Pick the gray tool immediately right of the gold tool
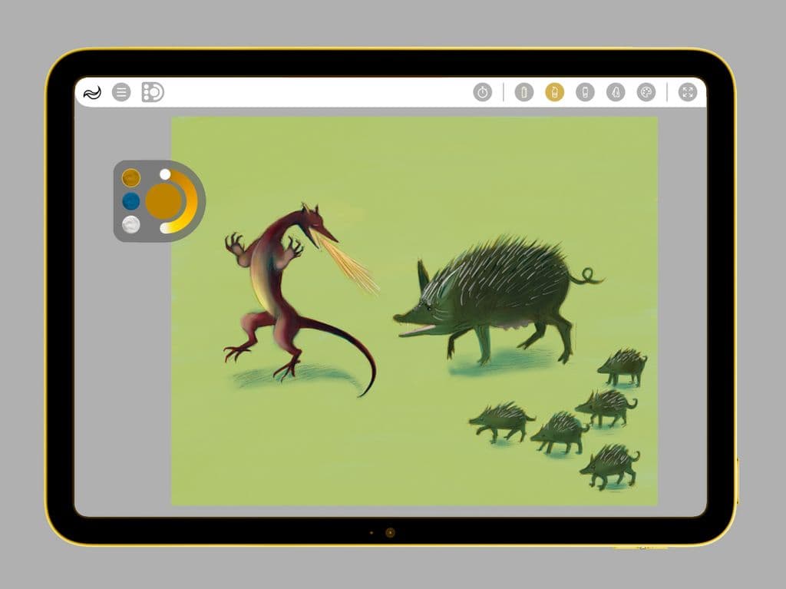Image resolution: width=786 pixels, height=589 pixels. 585,92
